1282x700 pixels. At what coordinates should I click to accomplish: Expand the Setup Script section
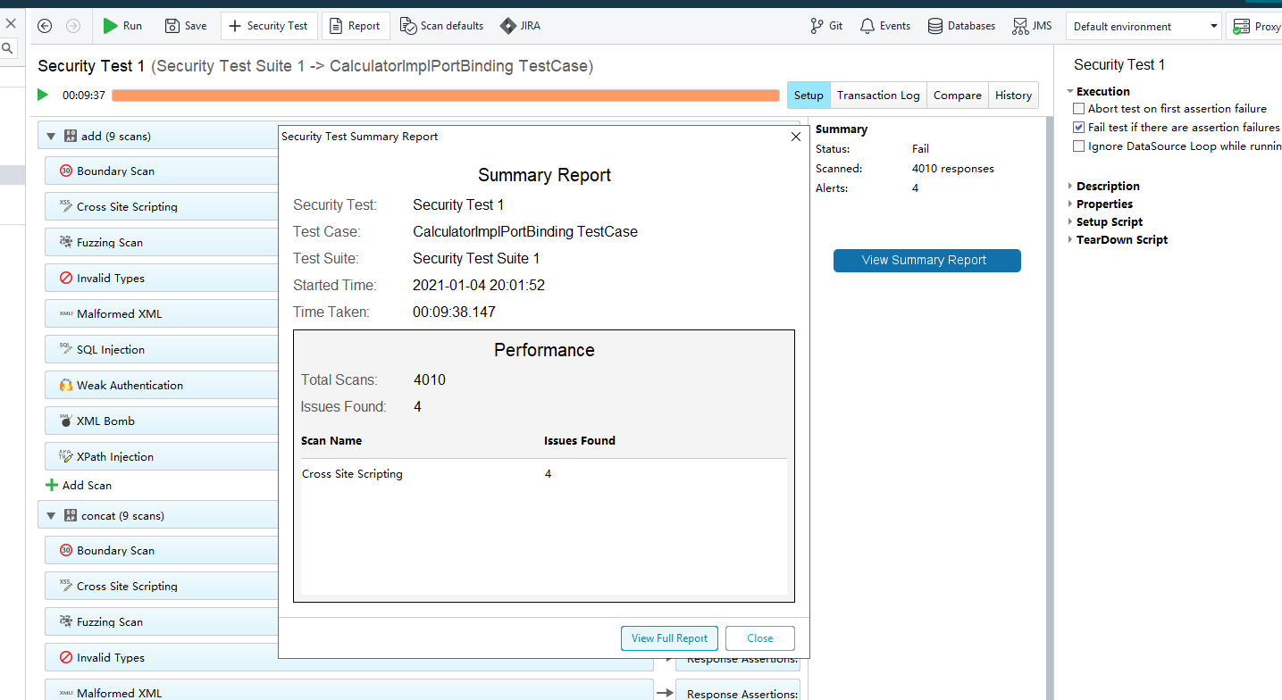pos(1071,222)
